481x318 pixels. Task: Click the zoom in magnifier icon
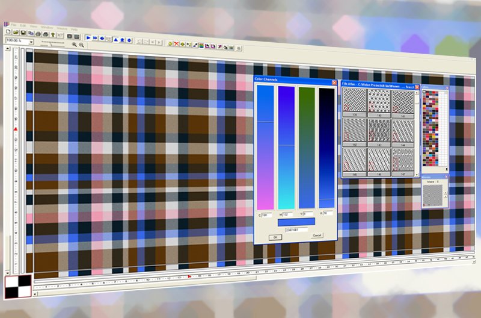click(x=75, y=45)
